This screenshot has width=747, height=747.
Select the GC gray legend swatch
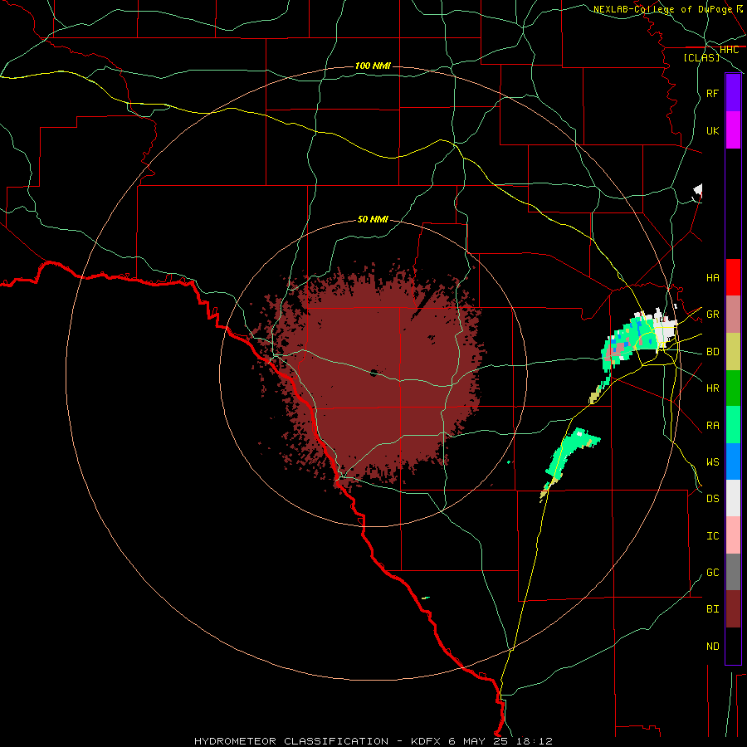pyautogui.click(x=733, y=572)
